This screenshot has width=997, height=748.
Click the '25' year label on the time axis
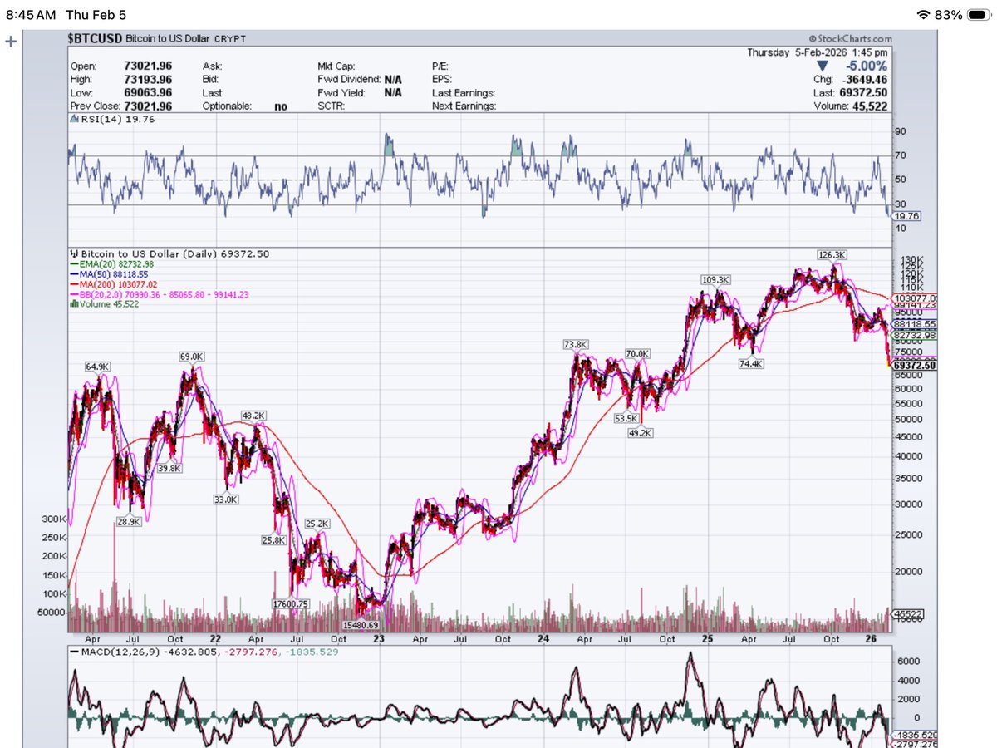point(708,640)
